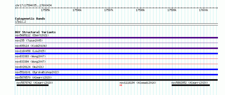Open nsv833384 (Wong2007) label
Image resolution: width=225 pixels, height=95 pixels.
point(30,62)
